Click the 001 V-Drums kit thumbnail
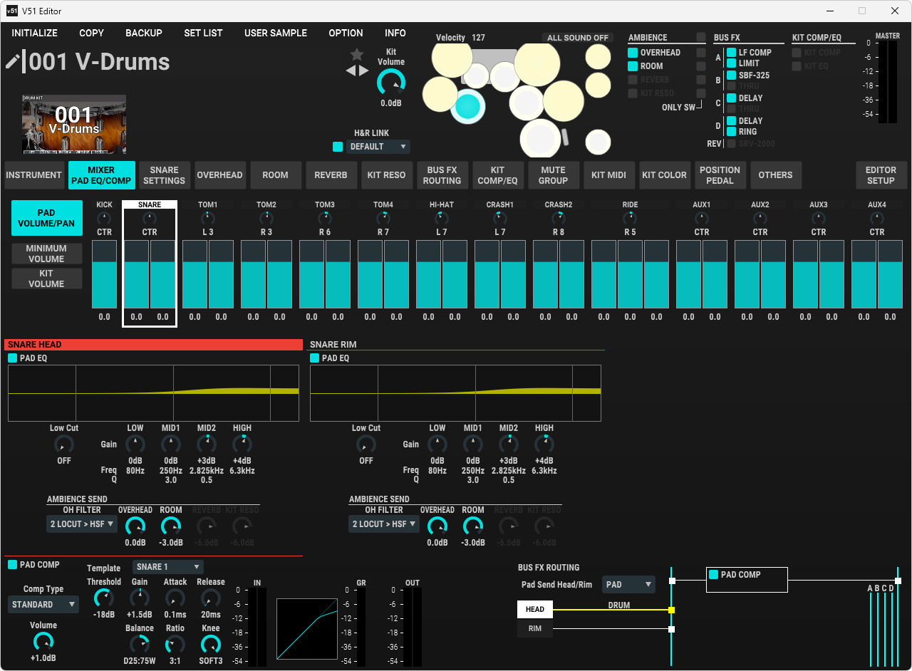 (74, 124)
